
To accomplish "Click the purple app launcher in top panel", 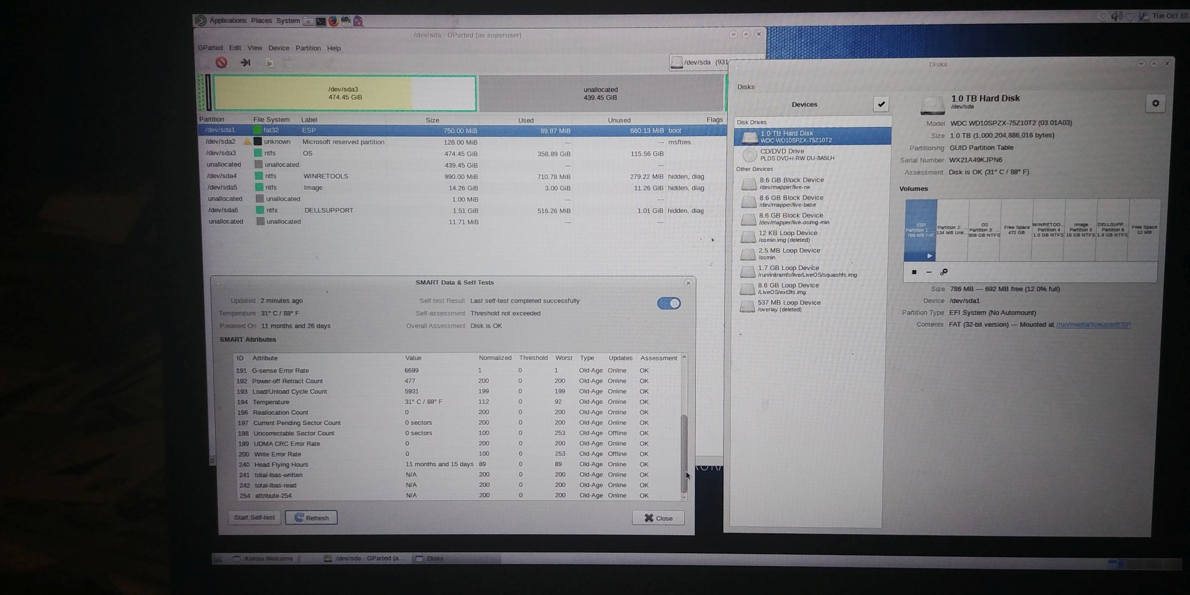I will click(x=358, y=21).
